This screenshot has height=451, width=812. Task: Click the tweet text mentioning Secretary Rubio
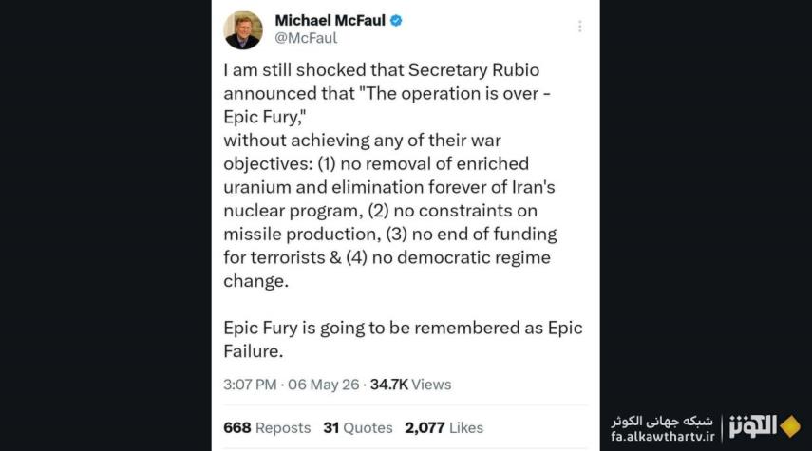click(382, 70)
